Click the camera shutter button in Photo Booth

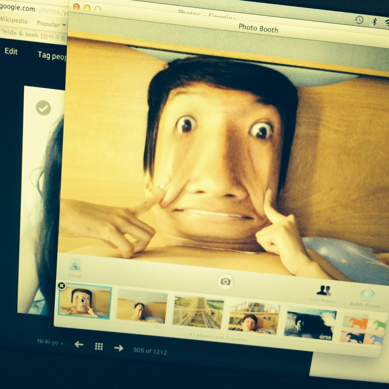point(225,281)
